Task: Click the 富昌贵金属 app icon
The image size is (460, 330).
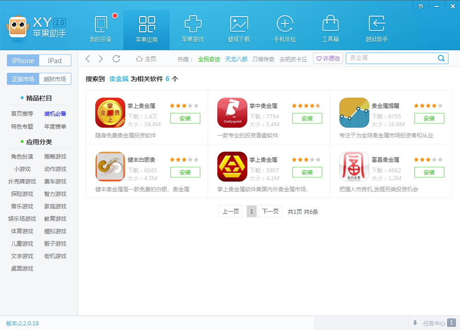Action: 355,167
